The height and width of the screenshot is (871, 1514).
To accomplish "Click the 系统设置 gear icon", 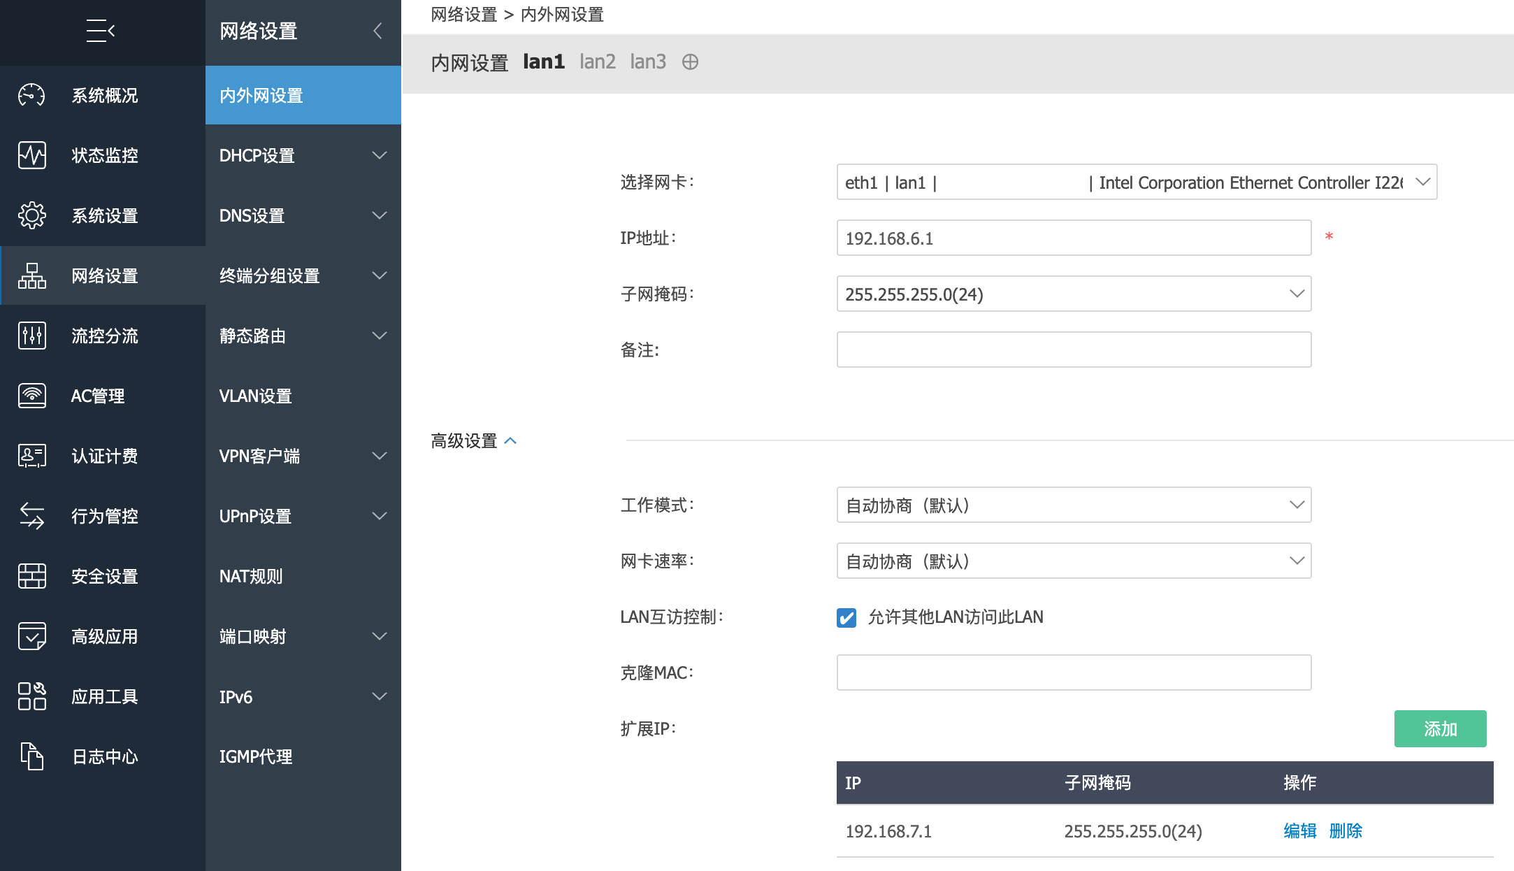I will (32, 215).
